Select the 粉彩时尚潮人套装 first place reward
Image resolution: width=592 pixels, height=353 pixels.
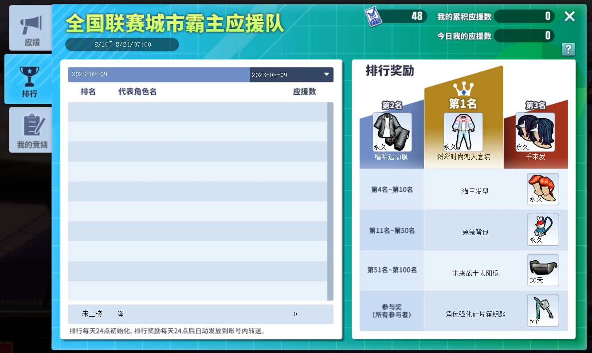[x=463, y=132]
